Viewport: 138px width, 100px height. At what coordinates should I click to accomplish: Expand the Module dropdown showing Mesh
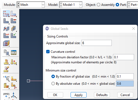31,5
